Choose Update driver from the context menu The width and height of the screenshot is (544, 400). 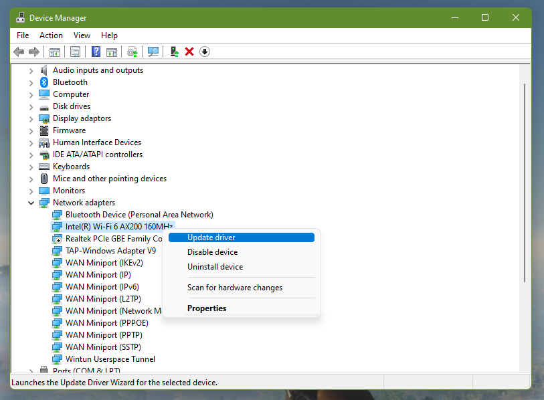point(242,237)
